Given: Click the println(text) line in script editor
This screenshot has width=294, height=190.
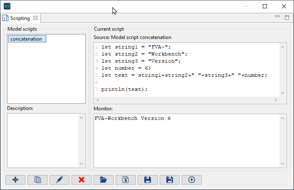Looking at the screenshot, I should [x=124, y=89].
